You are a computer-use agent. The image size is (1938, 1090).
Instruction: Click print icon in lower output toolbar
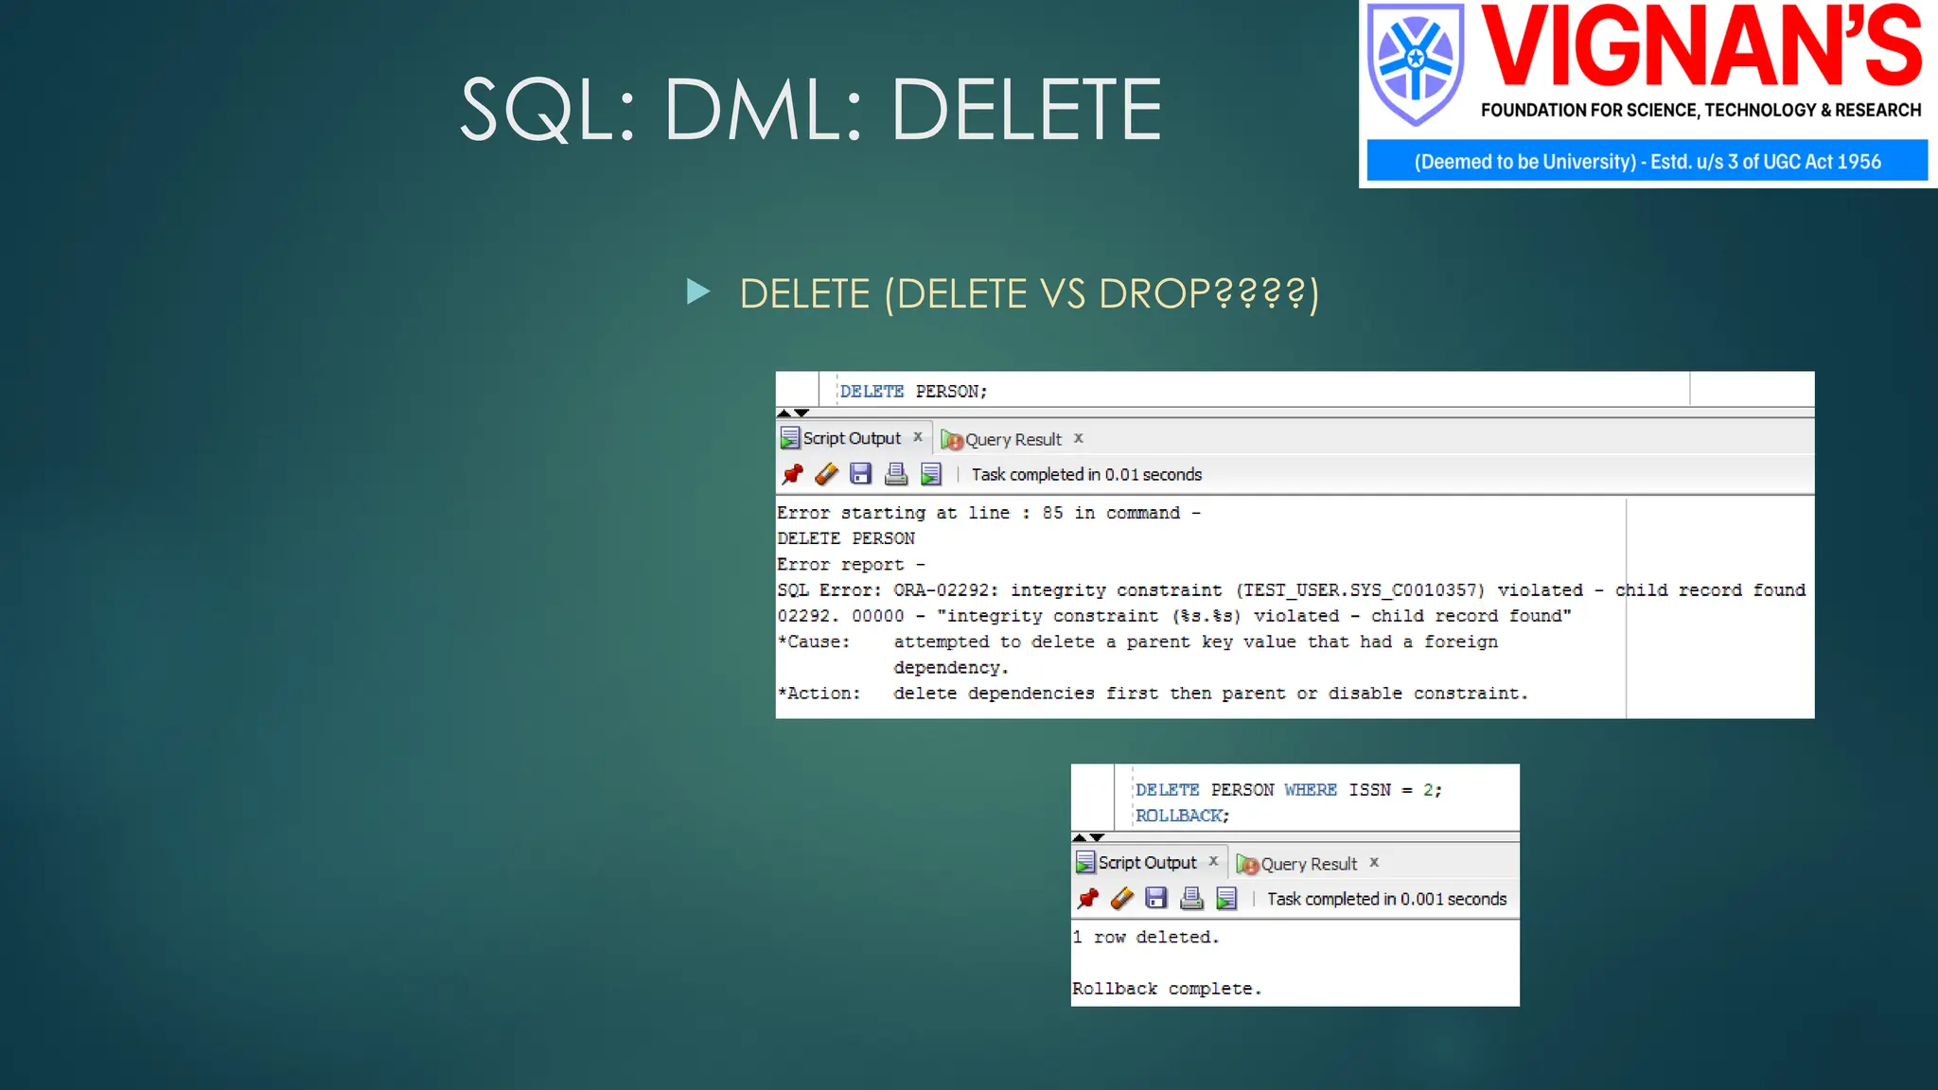point(1191,898)
